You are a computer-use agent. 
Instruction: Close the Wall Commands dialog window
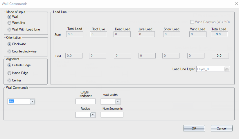click(x=236, y=3)
